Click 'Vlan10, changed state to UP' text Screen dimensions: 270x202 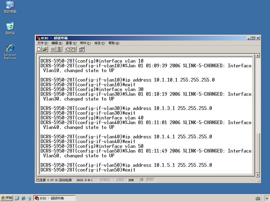[79, 70]
